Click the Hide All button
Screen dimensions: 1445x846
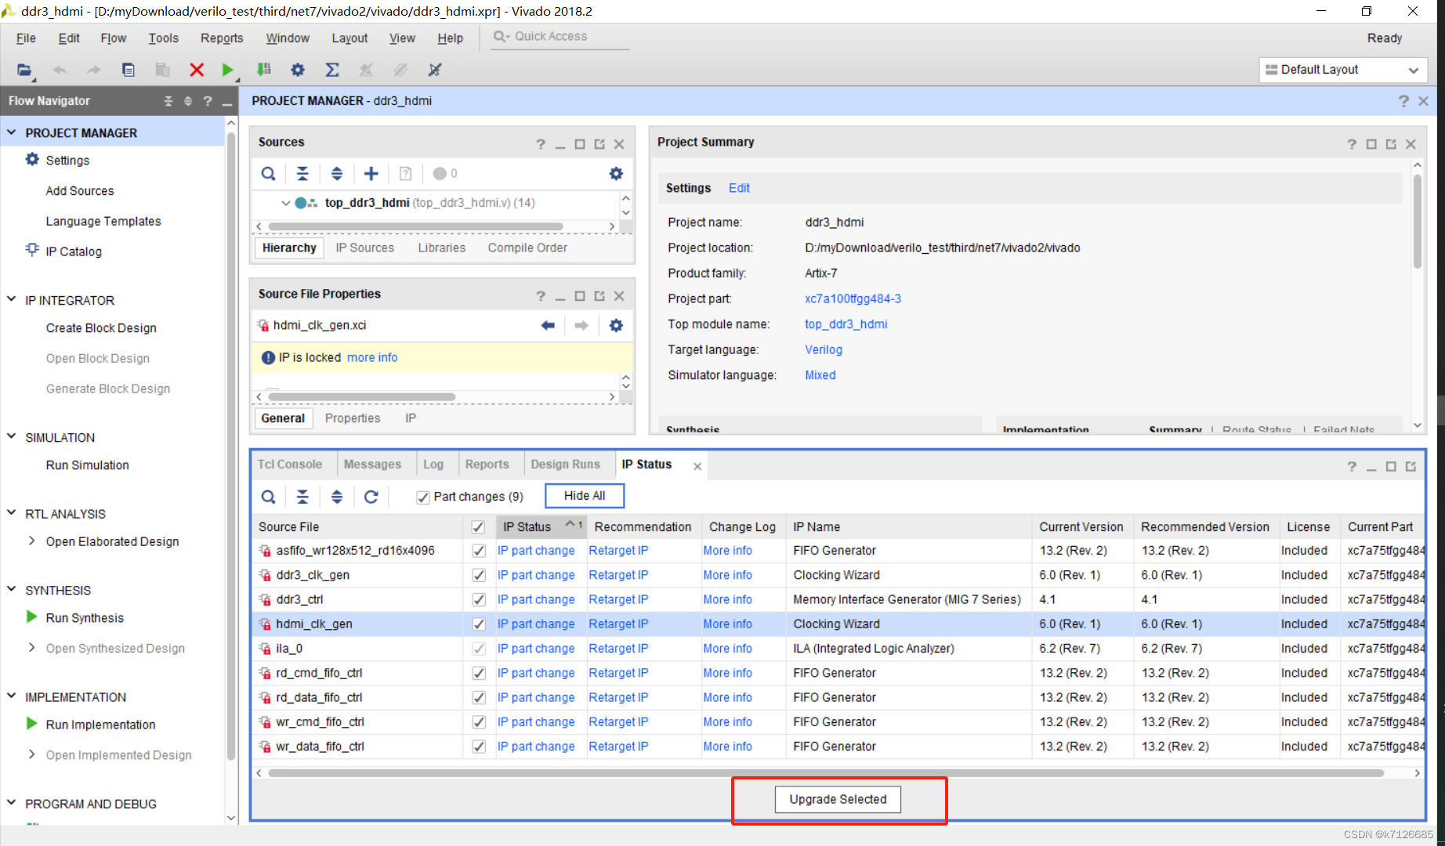(585, 496)
